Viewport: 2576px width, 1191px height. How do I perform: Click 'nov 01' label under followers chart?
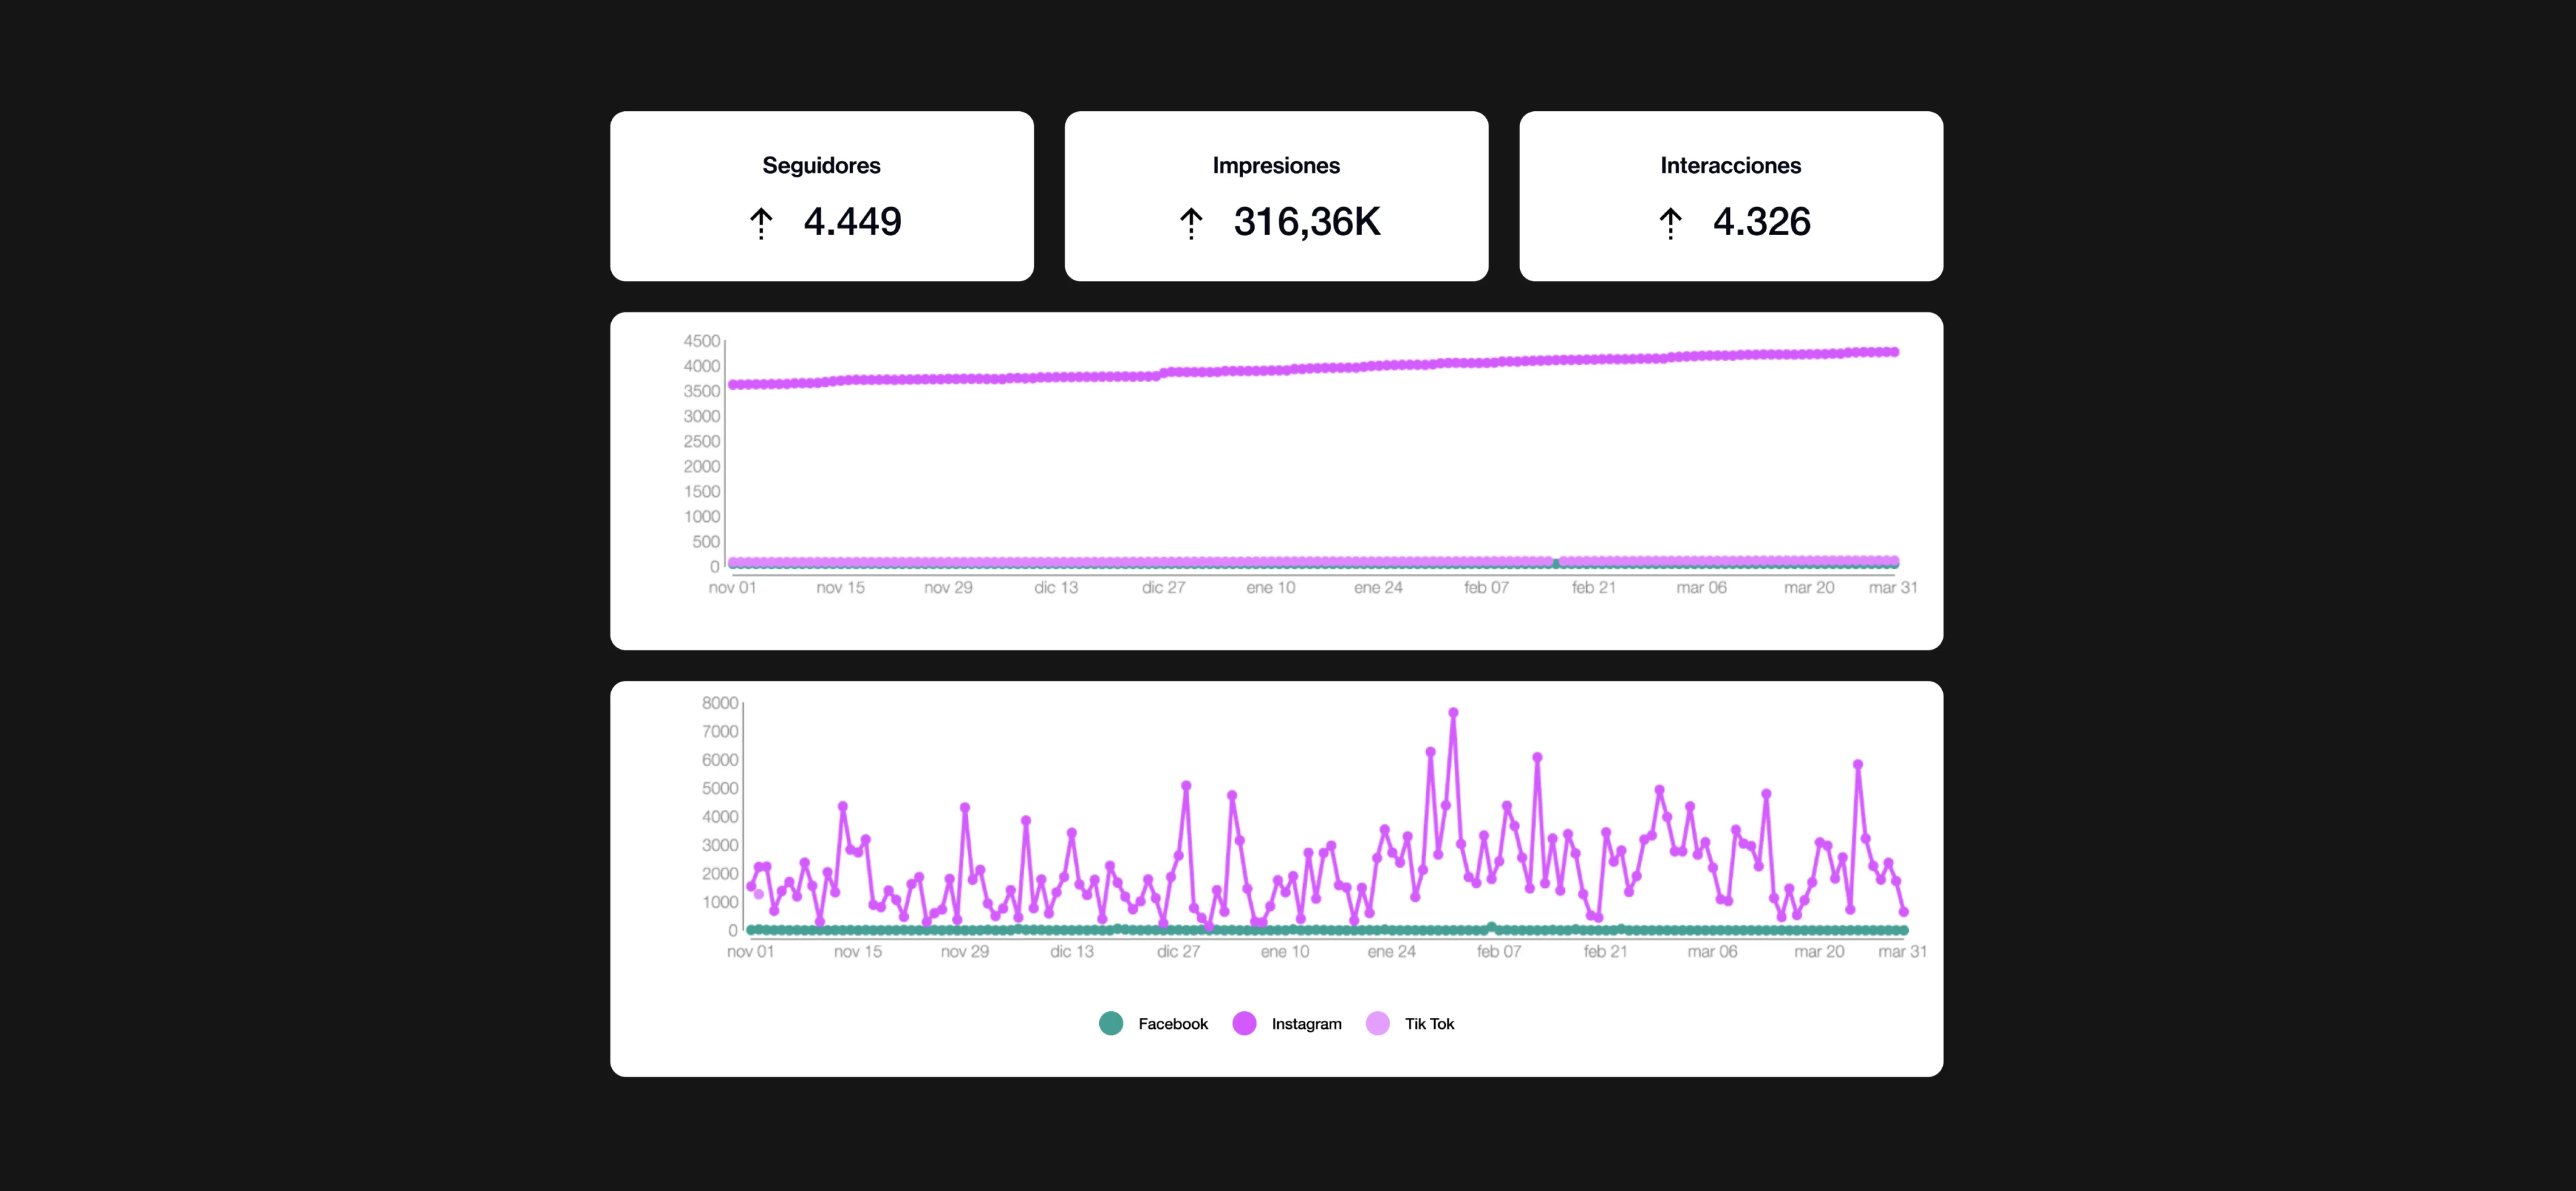(x=732, y=588)
